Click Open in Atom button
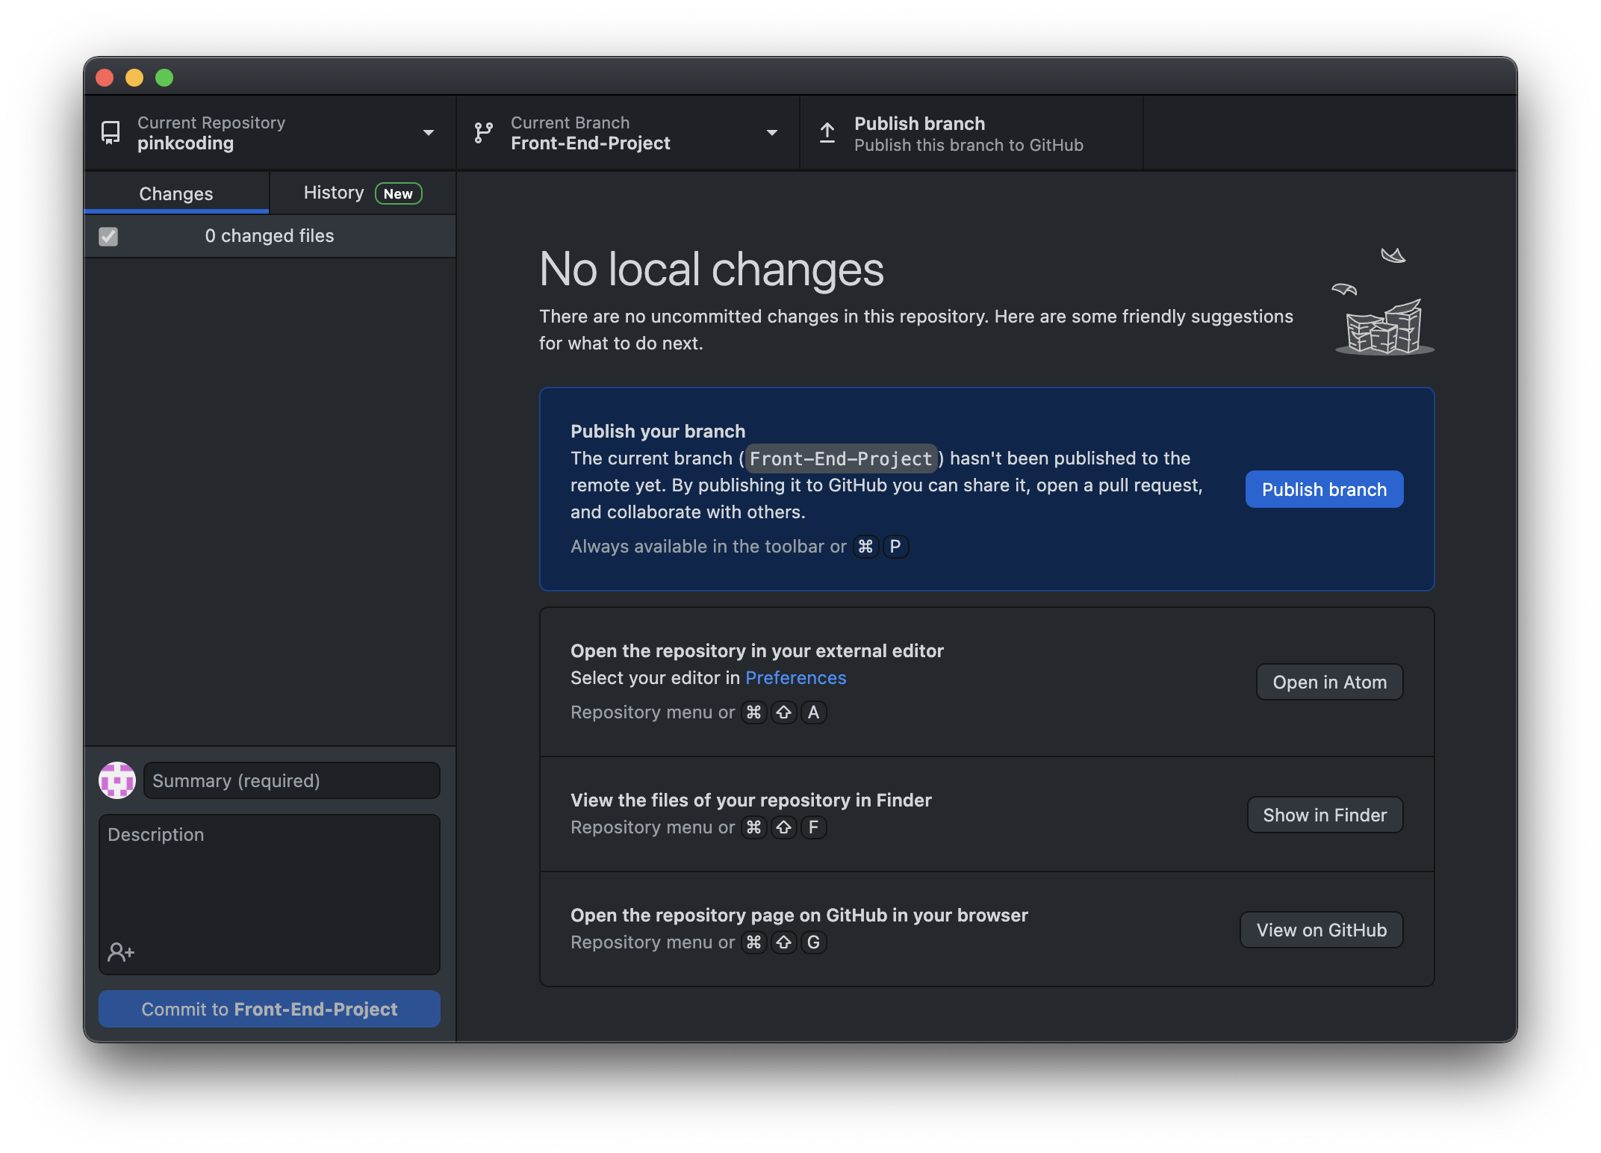The height and width of the screenshot is (1153, 1601). point(1328,681)
